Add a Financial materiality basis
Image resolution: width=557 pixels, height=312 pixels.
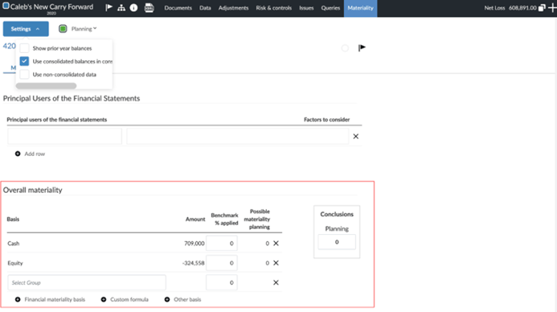50,300
